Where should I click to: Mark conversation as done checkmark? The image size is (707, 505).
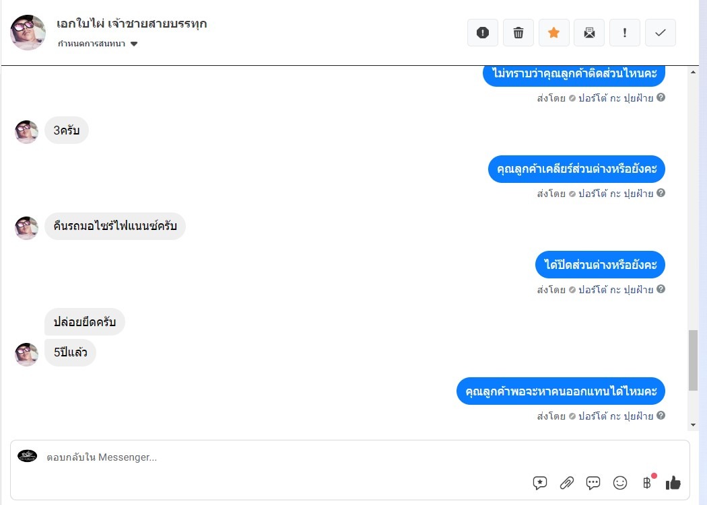tap(660, 32)
